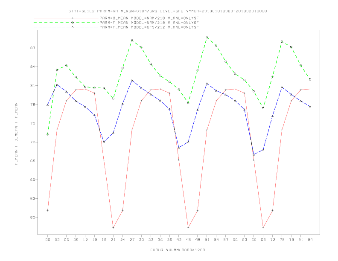This screenshot has height=261, width=338.
Task: Click the x-axis tick label 66
Action: [x=254, y=240]
